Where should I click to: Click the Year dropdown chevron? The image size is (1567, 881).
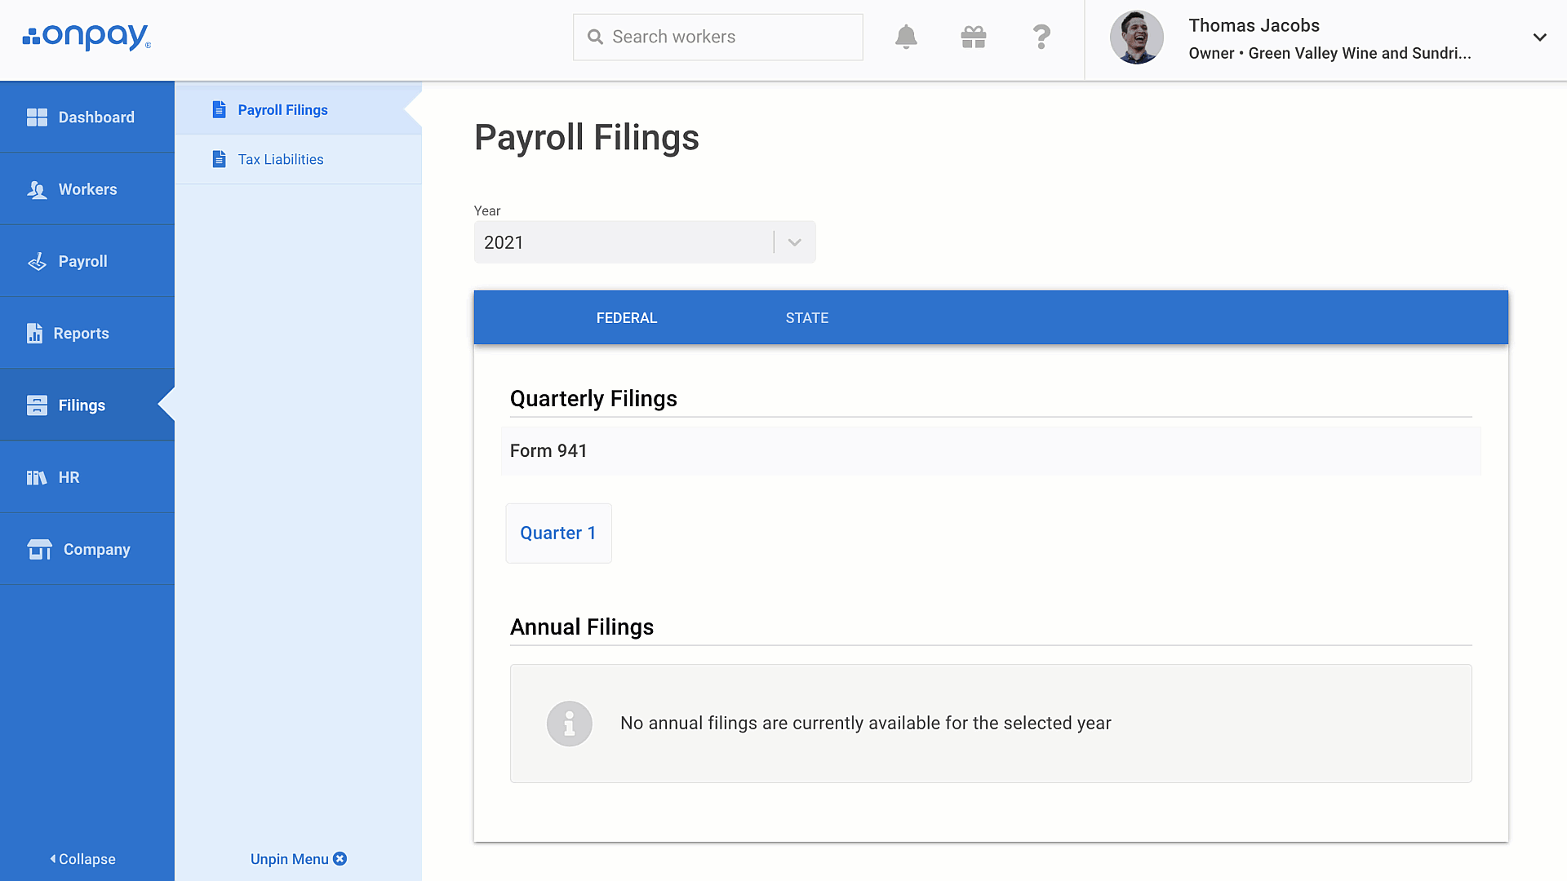(795, 242)
